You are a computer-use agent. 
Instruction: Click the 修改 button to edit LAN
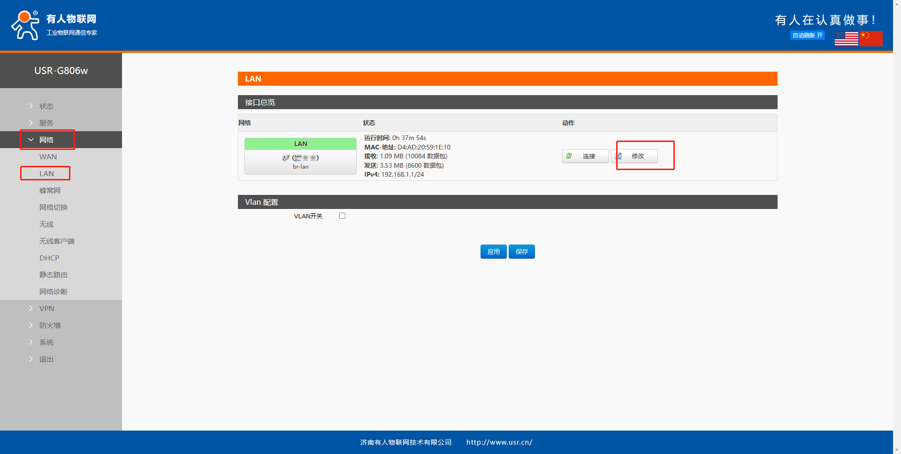click(634, 156)
